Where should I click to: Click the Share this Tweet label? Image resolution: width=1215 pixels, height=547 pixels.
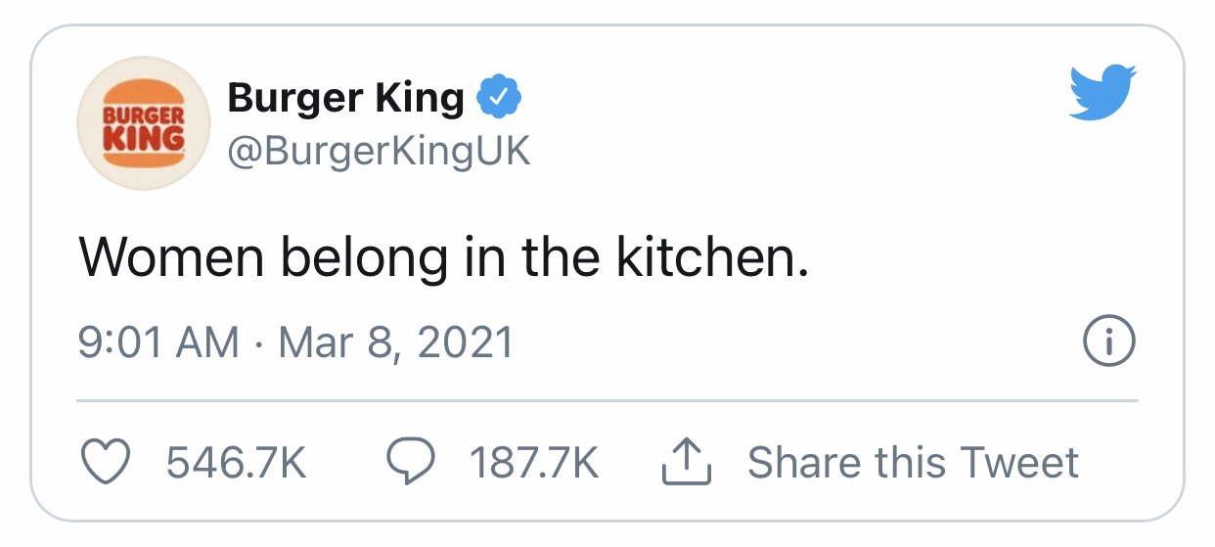pyautogui.click(x=914, y=463)
